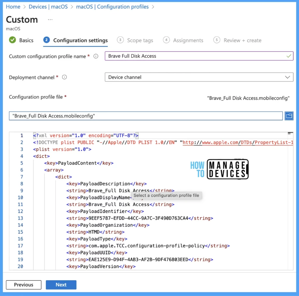299x296 pixels.
Task: Click the array tag on line 6
Action: (54, 170)
